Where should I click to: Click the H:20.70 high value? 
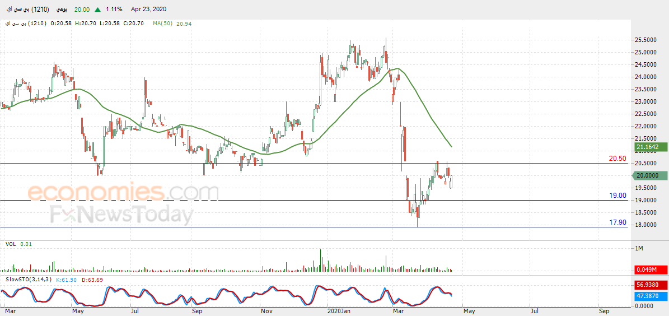pos(86,24)
